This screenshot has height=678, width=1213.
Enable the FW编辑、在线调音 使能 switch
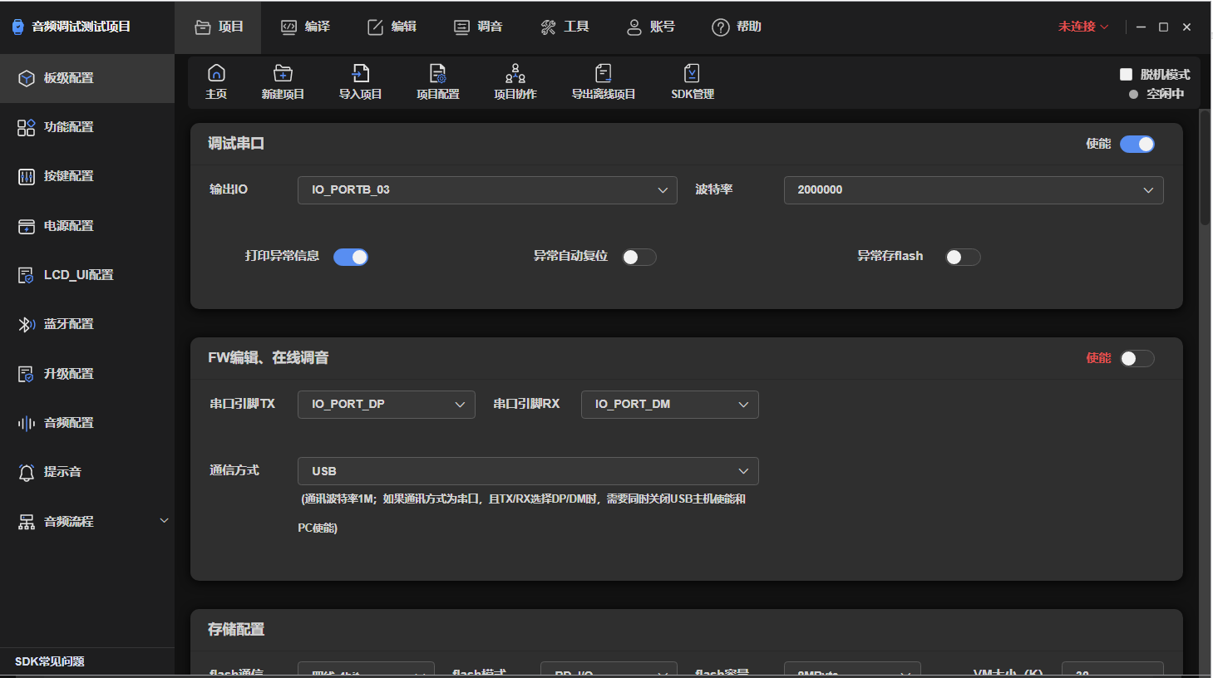coord(1137,359)
